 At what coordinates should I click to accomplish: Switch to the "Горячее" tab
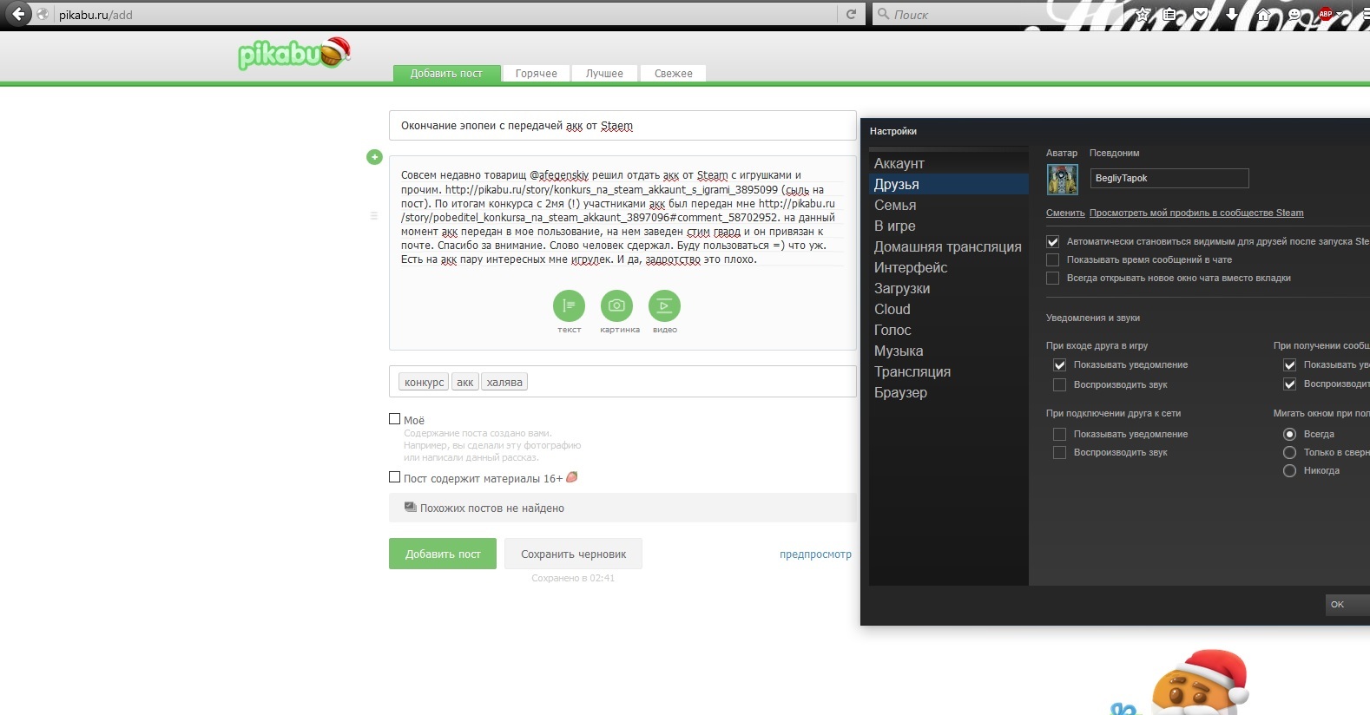[x=536, y=74]
